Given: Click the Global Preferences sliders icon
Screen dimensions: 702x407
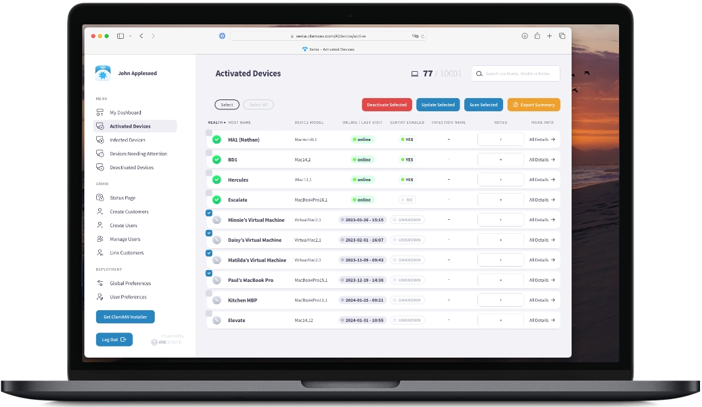Looking at the screenshot, I should (x=100, y=283).
